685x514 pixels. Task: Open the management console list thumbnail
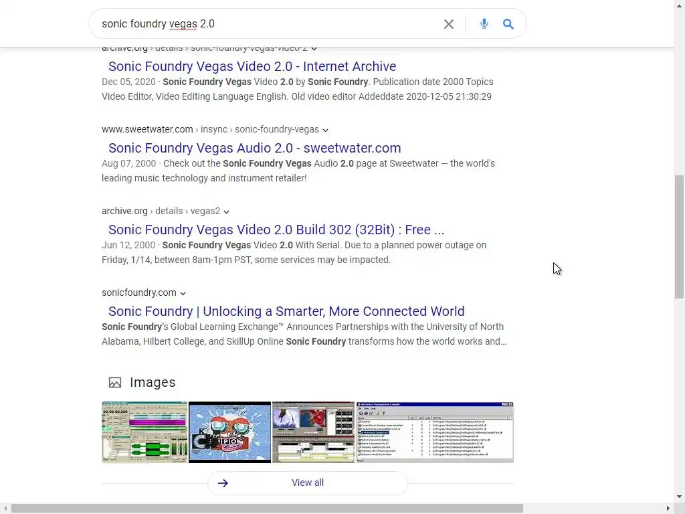coord(435,432)
